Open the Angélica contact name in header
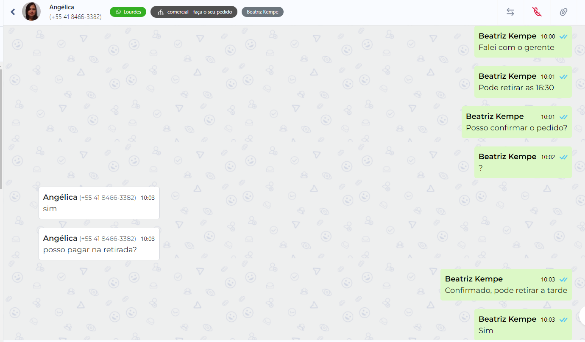 (61, 7)
